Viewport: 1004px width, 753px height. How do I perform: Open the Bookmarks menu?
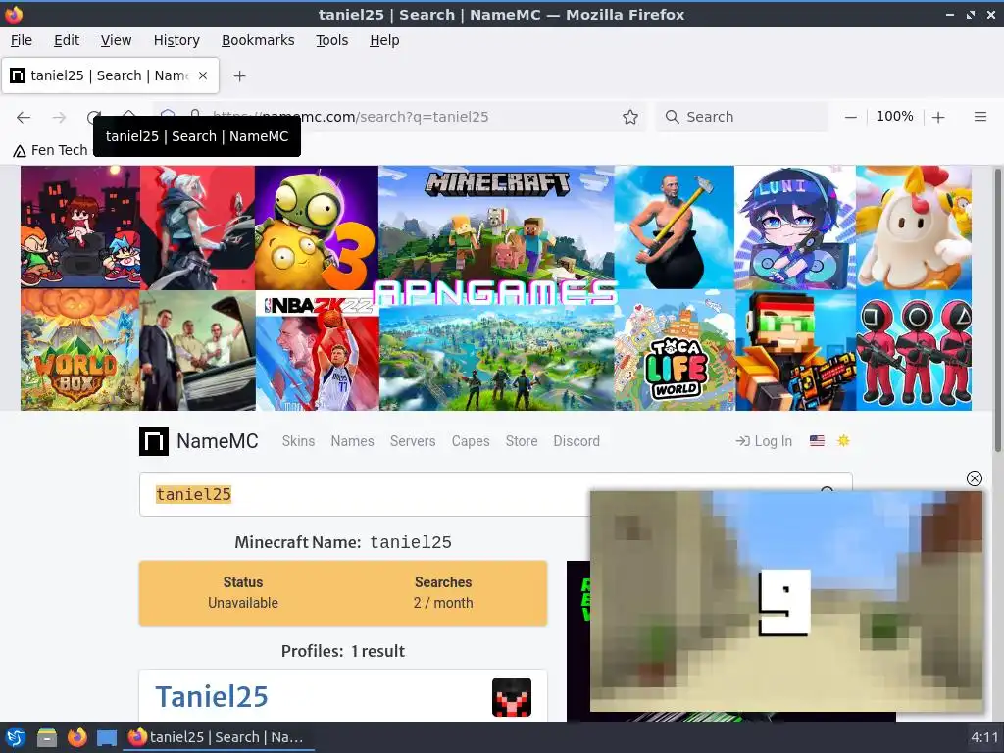[x=258, y=40]
